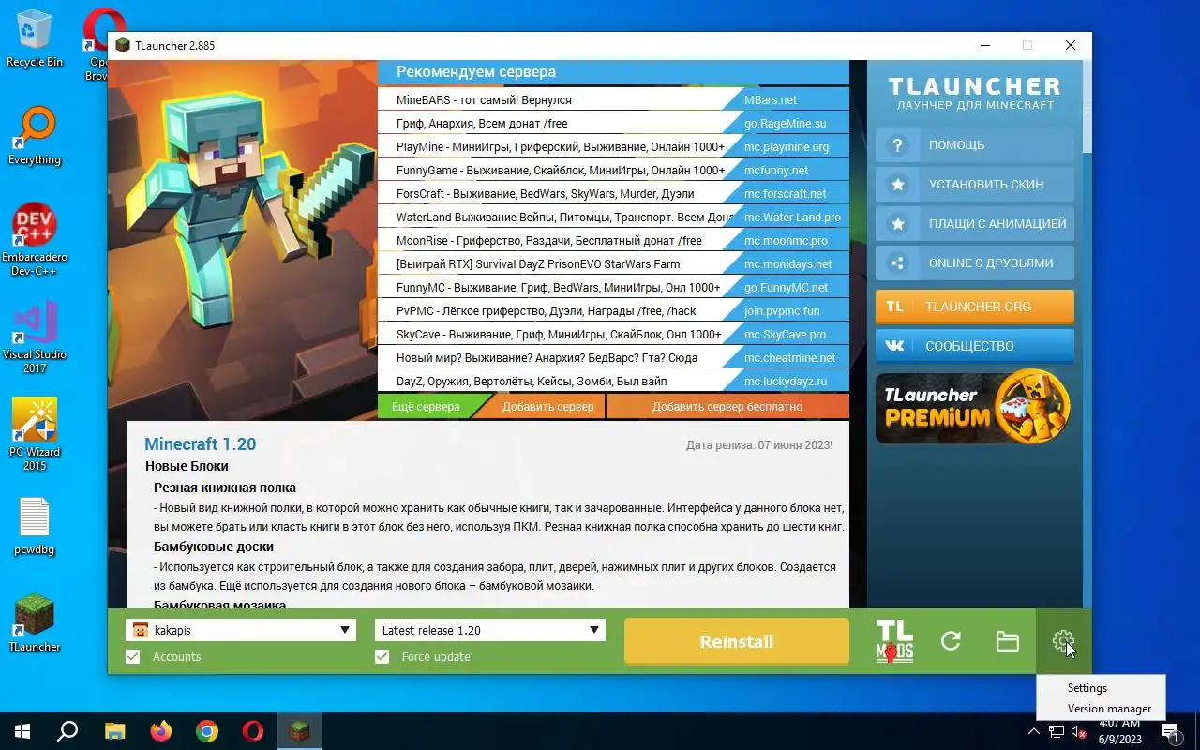Show hidden system tray icons
Screen dimensions: 1200x750
tap(1034, 731)
